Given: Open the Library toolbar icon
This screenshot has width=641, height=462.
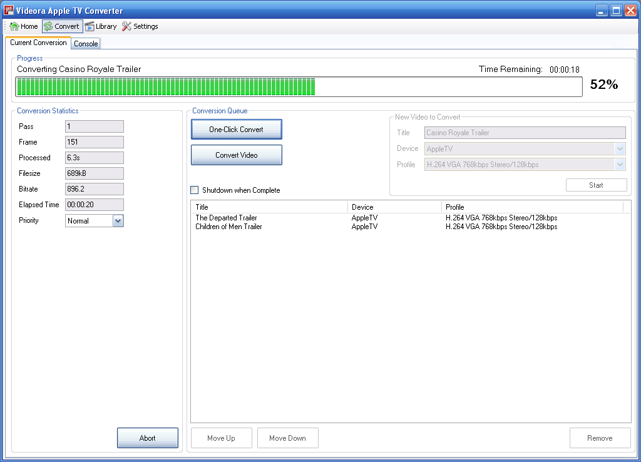Looking at the screenshot, I should click(90, 26).
